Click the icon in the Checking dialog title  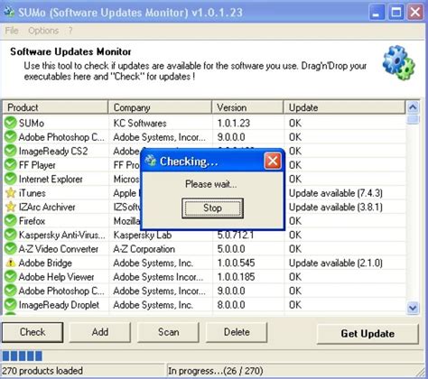(x=151, y=162)
